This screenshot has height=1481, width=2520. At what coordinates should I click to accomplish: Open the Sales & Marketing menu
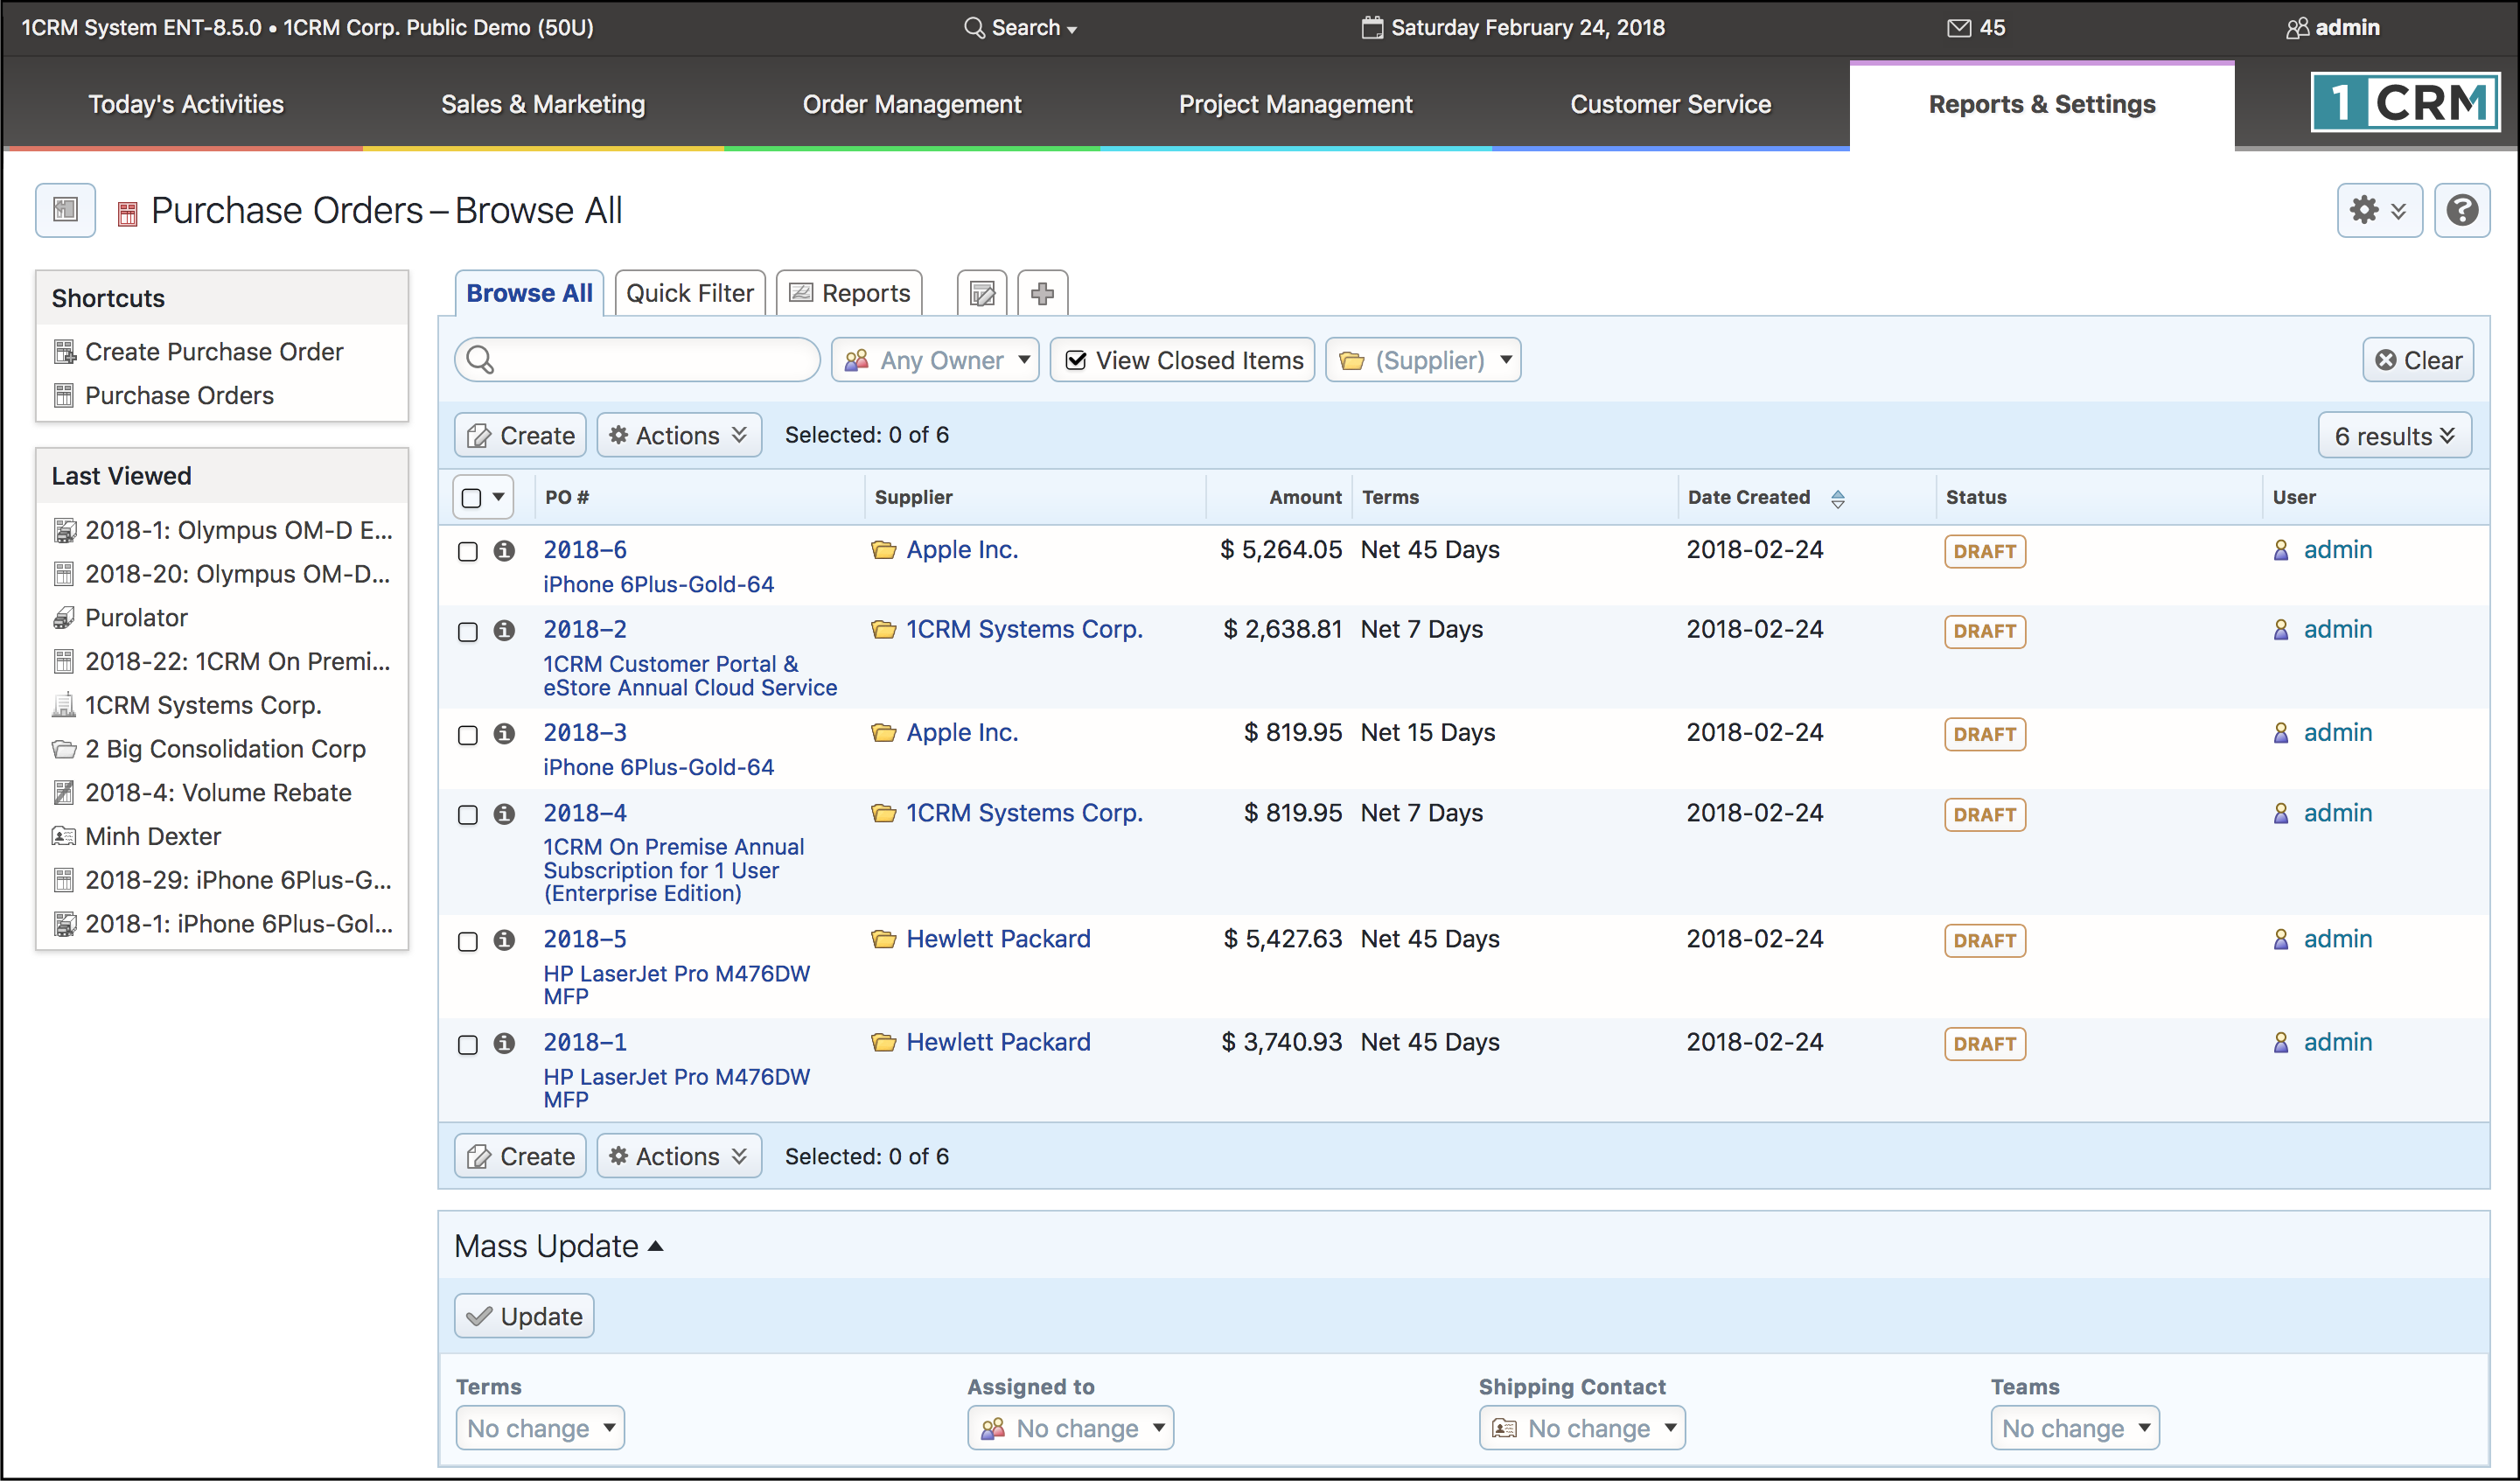tap(543, 104)
